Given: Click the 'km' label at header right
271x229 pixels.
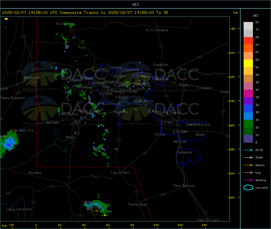Looking at the screenshot, I should 235,13.
